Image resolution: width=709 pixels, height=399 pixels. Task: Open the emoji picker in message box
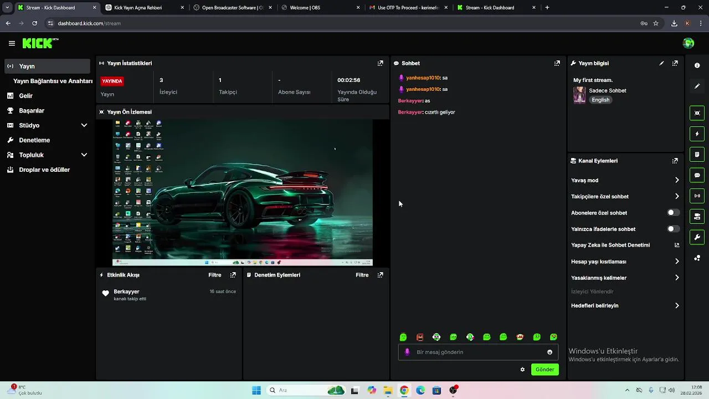(x=549, y=352)
